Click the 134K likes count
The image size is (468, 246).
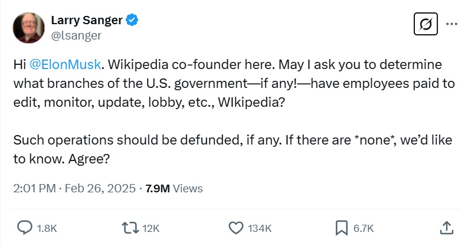[x=260, y=228]
